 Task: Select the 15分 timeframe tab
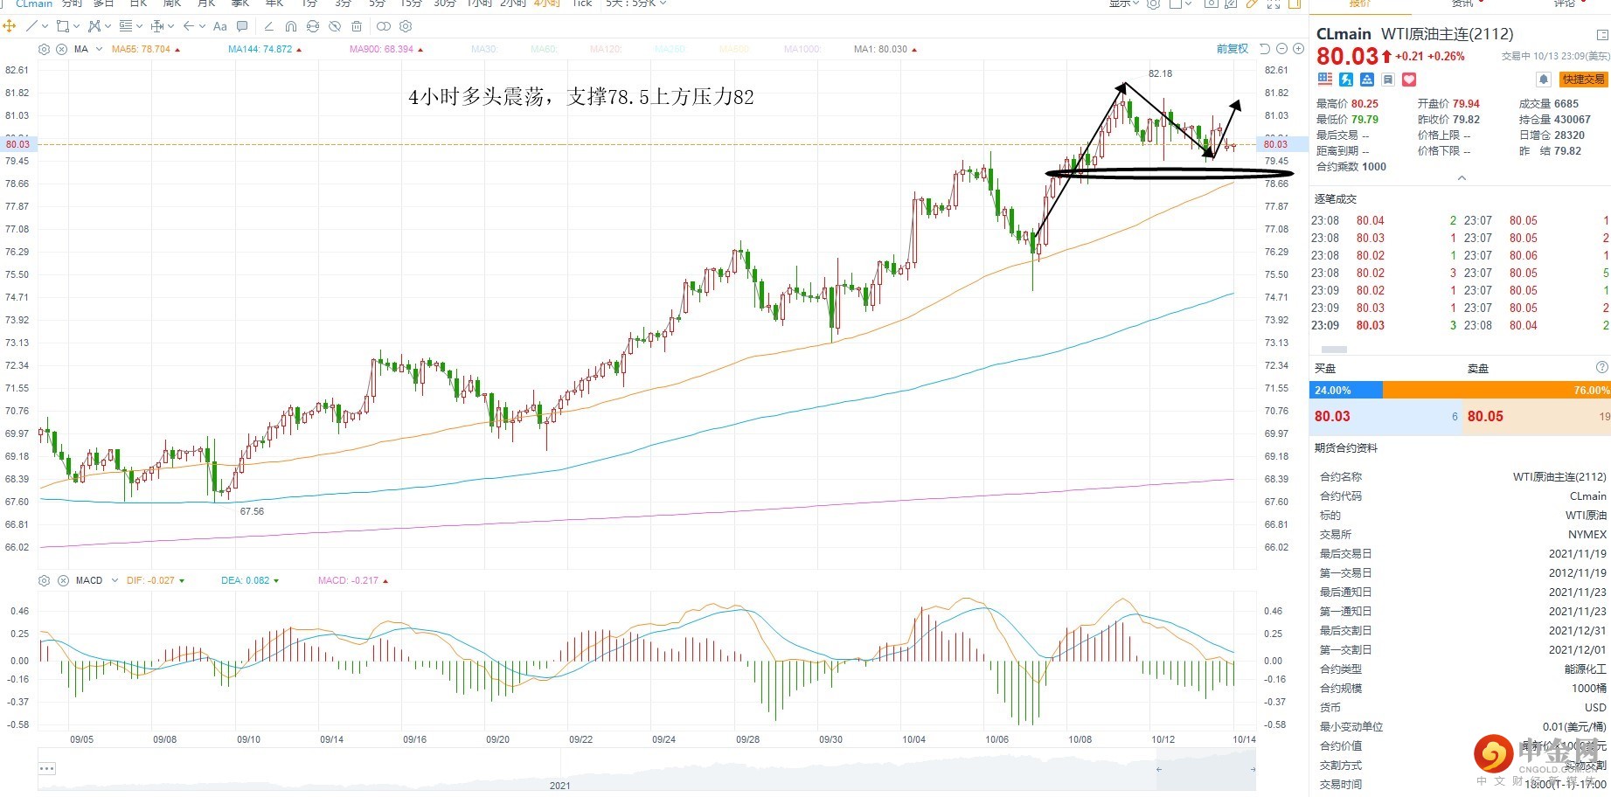[411, 3]
